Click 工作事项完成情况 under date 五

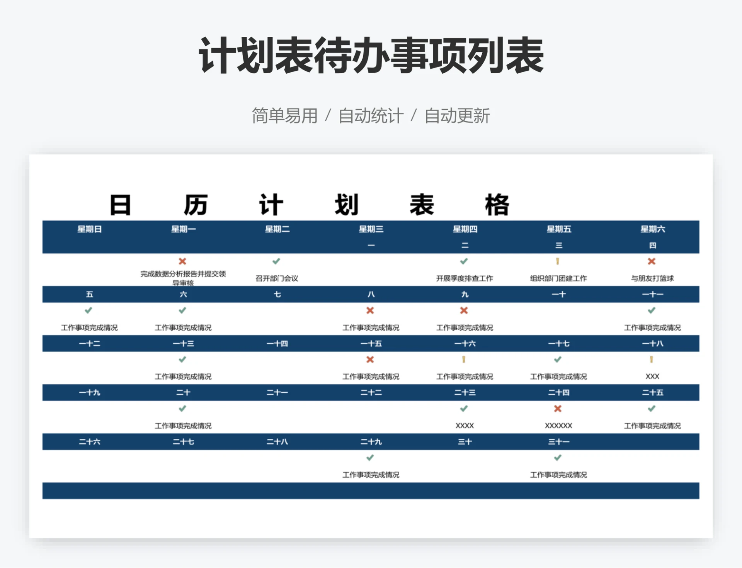pos(90,328)
